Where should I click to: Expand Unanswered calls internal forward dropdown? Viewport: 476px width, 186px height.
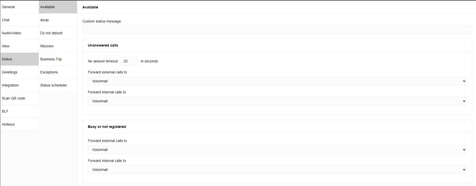pos(277,101)
